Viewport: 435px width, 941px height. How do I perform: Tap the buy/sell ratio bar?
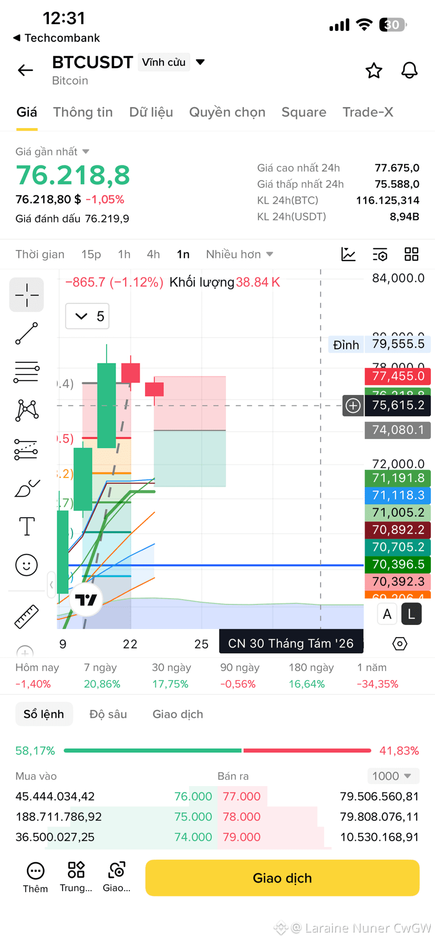(x=217, y=750)
